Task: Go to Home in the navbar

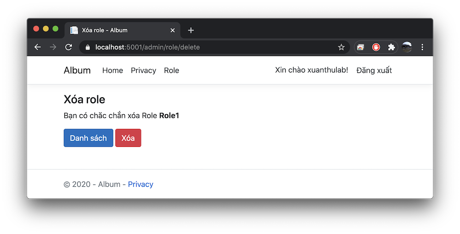Action: coord(113,71)
